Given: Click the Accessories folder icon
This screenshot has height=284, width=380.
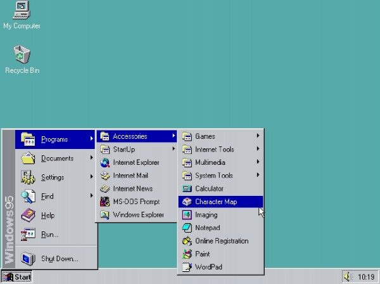Looking at the screenshot, I should [x=105, y=136].
